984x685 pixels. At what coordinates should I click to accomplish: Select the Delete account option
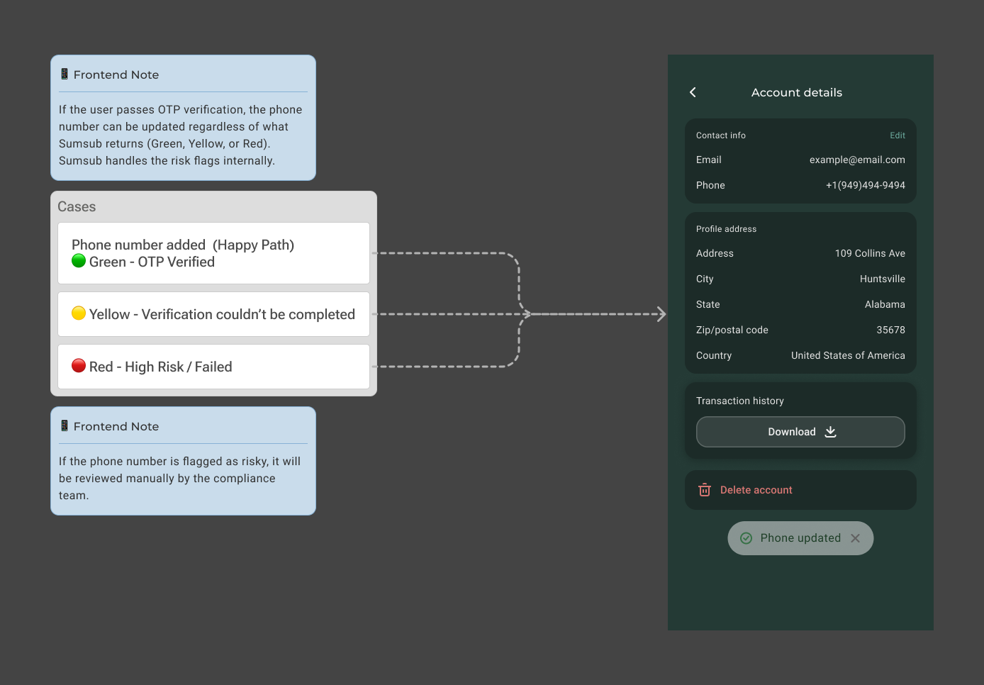point(800,490)
